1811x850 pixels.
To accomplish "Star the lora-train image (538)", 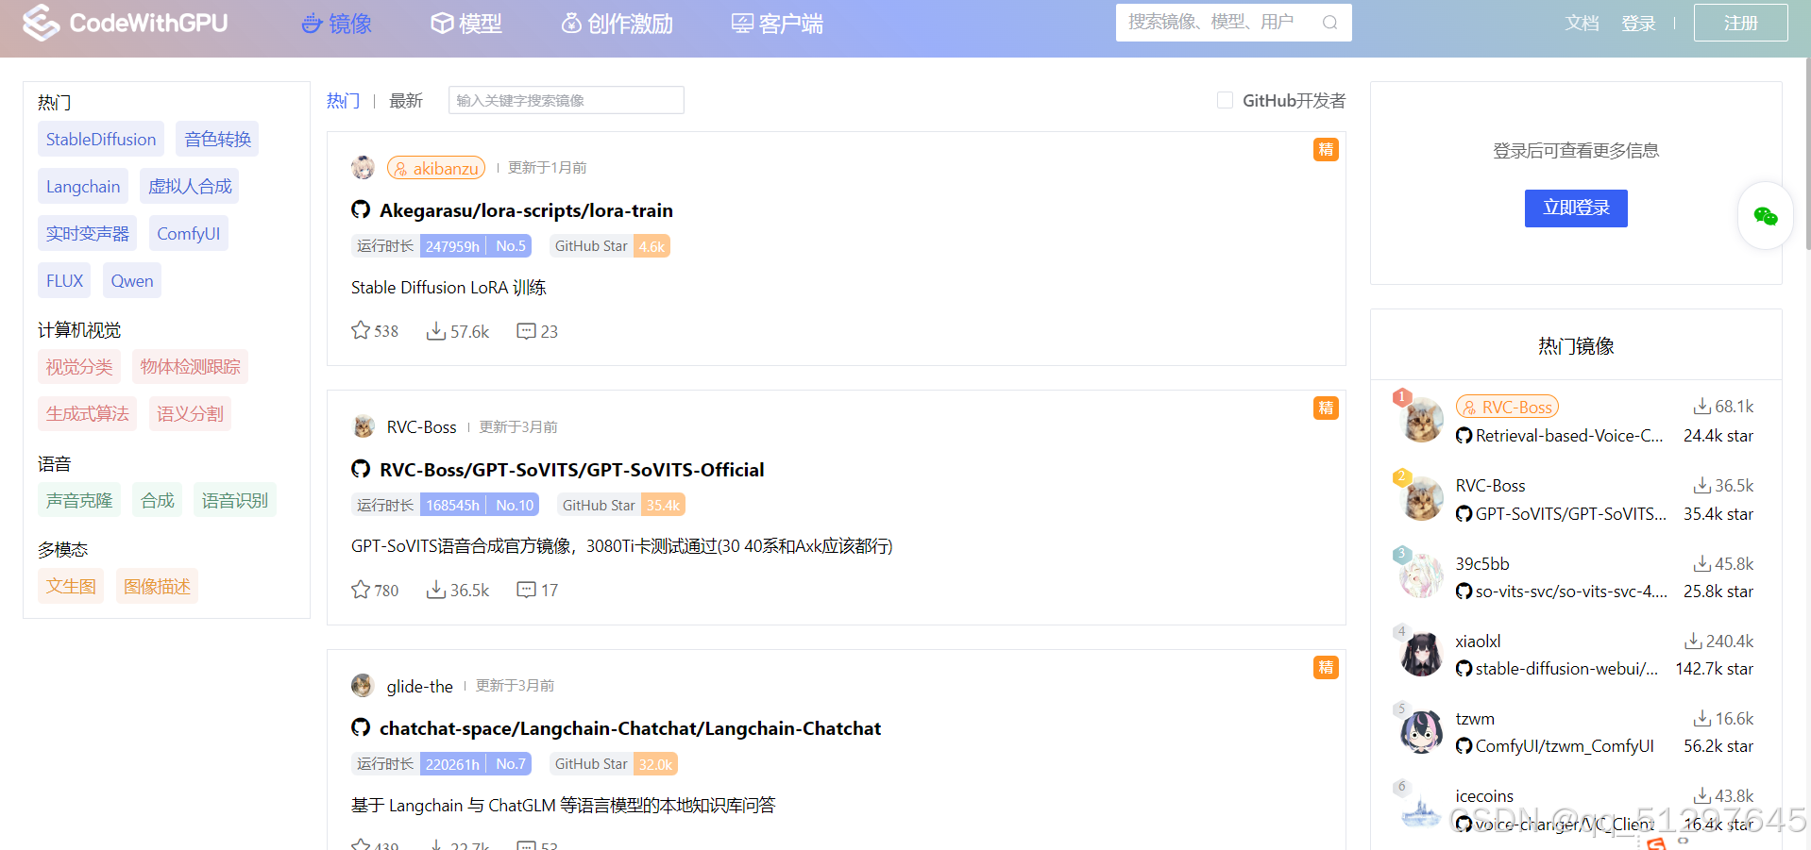I will click(x=361, y=330).
